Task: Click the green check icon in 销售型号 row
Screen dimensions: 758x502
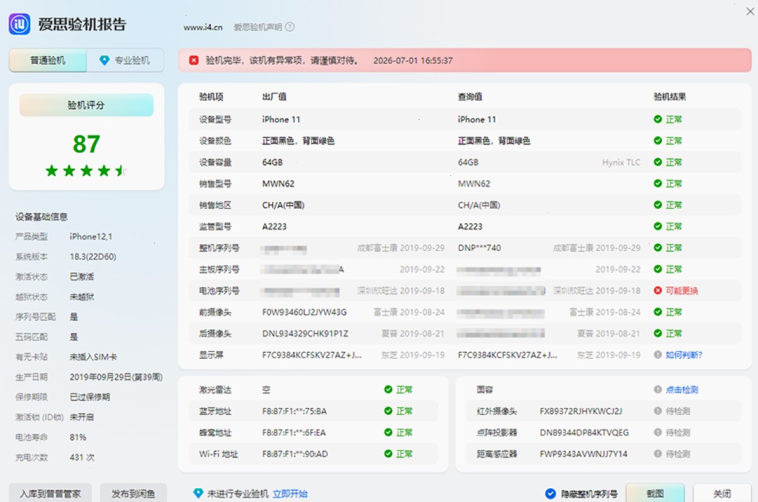Action: tap(658, 184)
